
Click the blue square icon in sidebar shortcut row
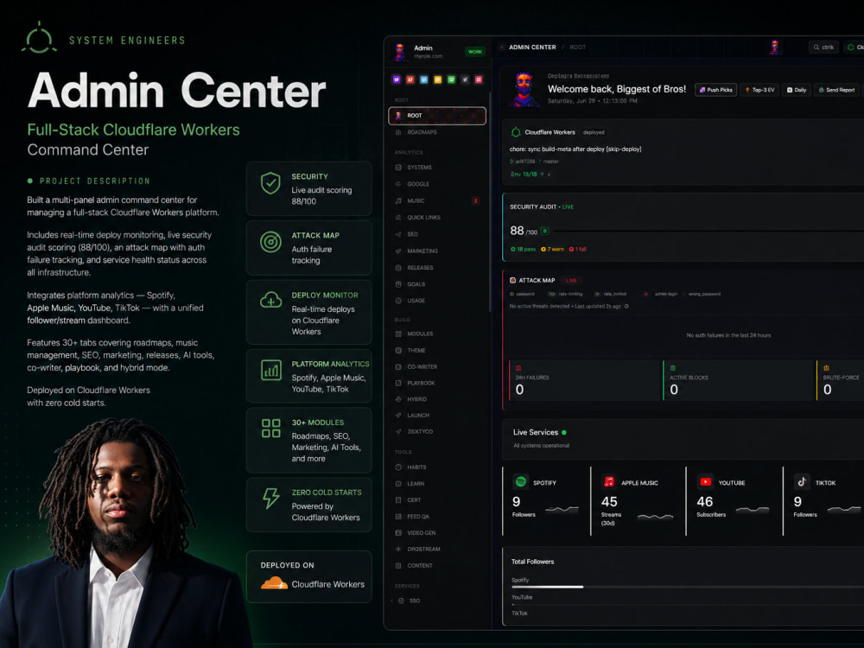click(423, 79)
